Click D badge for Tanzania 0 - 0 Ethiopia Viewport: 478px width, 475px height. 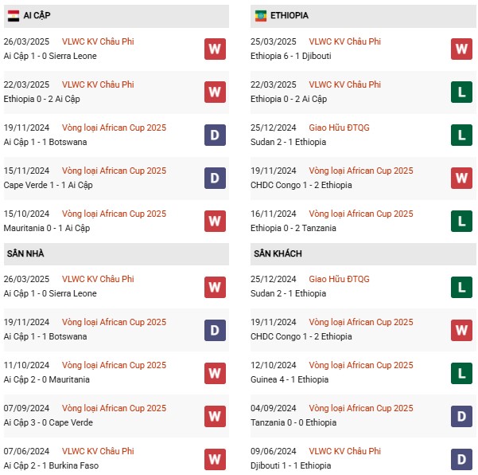461,415
